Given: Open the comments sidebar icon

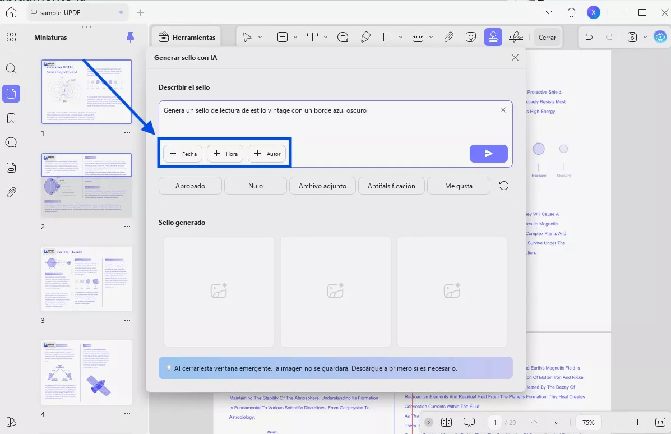Looking at the screenshot, I should (11, 142).
